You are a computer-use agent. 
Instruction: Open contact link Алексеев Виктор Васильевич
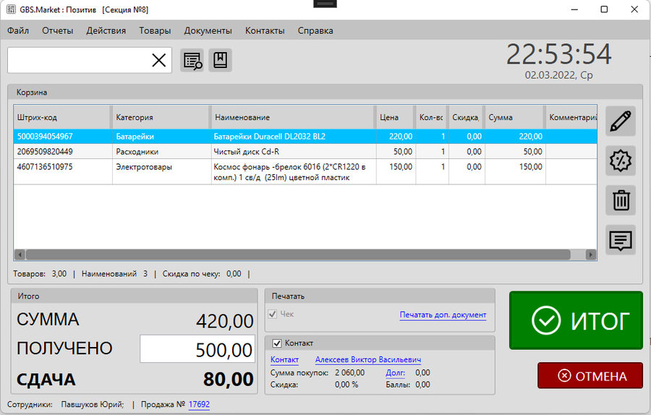click(x=368, y=360)
